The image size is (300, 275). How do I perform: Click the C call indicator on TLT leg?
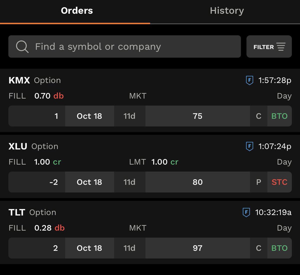tap(259, 248)
